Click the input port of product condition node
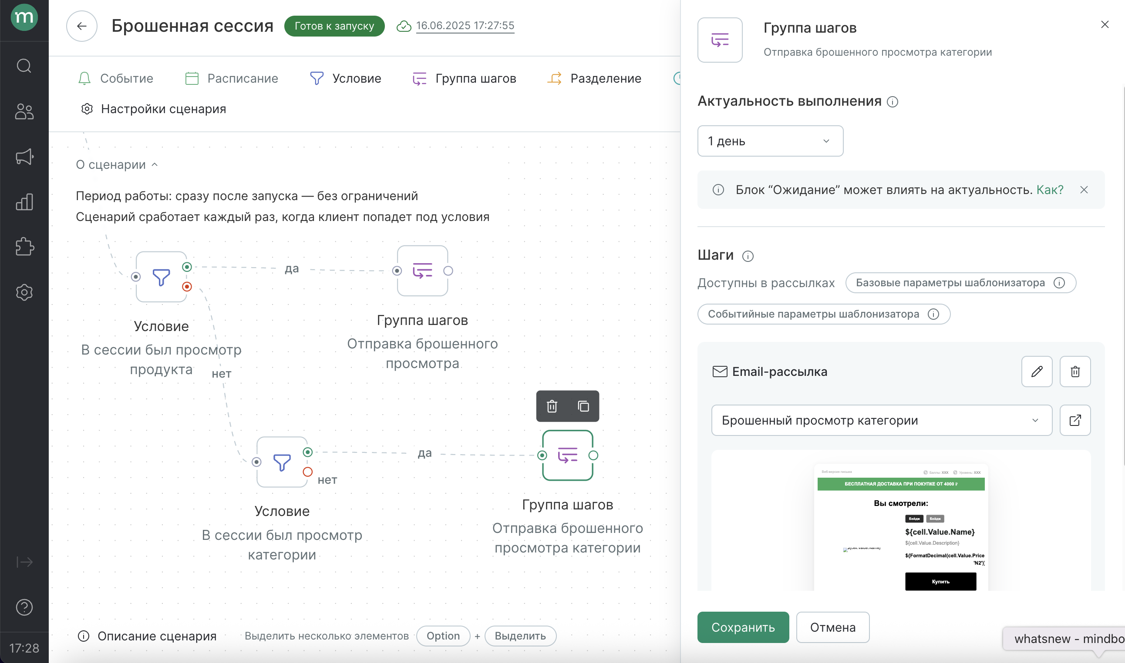The width and height of the screenshot is (1125, 663). tap(136, 277)
